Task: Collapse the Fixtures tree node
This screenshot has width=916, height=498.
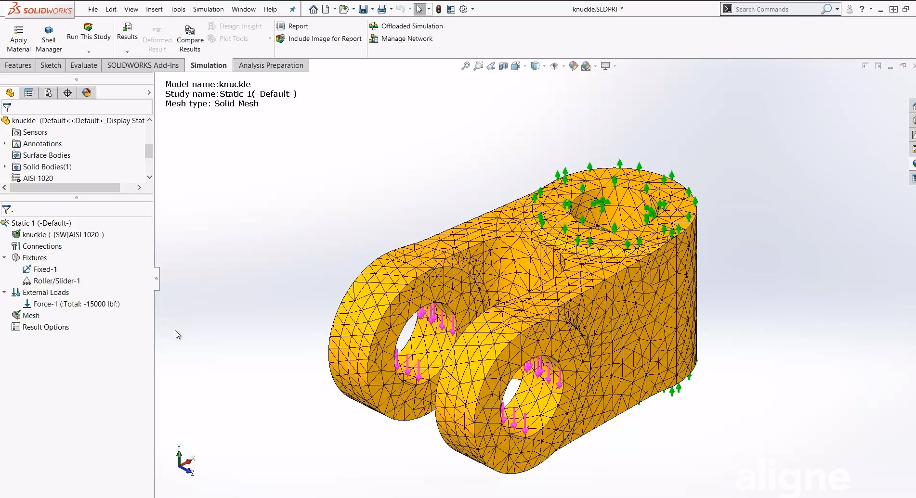Action: tap(4, 257)
